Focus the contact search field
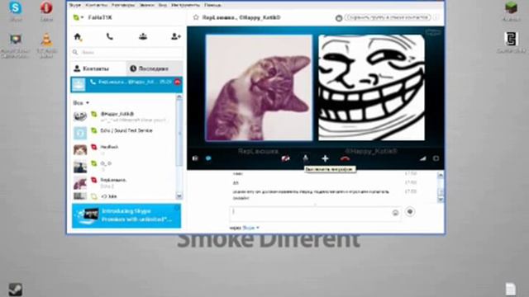This screenshot has height=297, width=529. [127, 52]
